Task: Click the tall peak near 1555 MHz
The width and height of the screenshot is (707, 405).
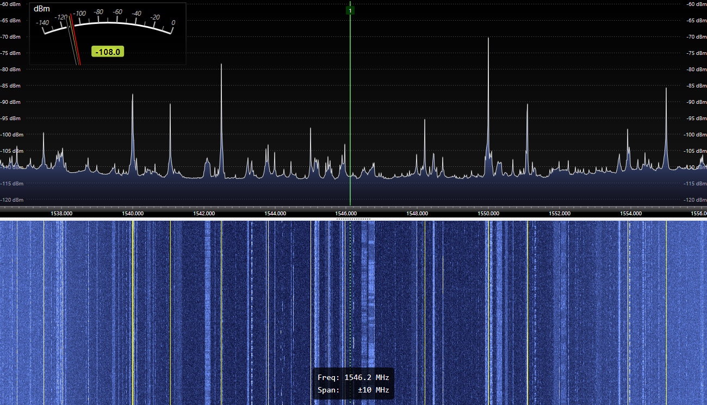Action: coord(666,89)
